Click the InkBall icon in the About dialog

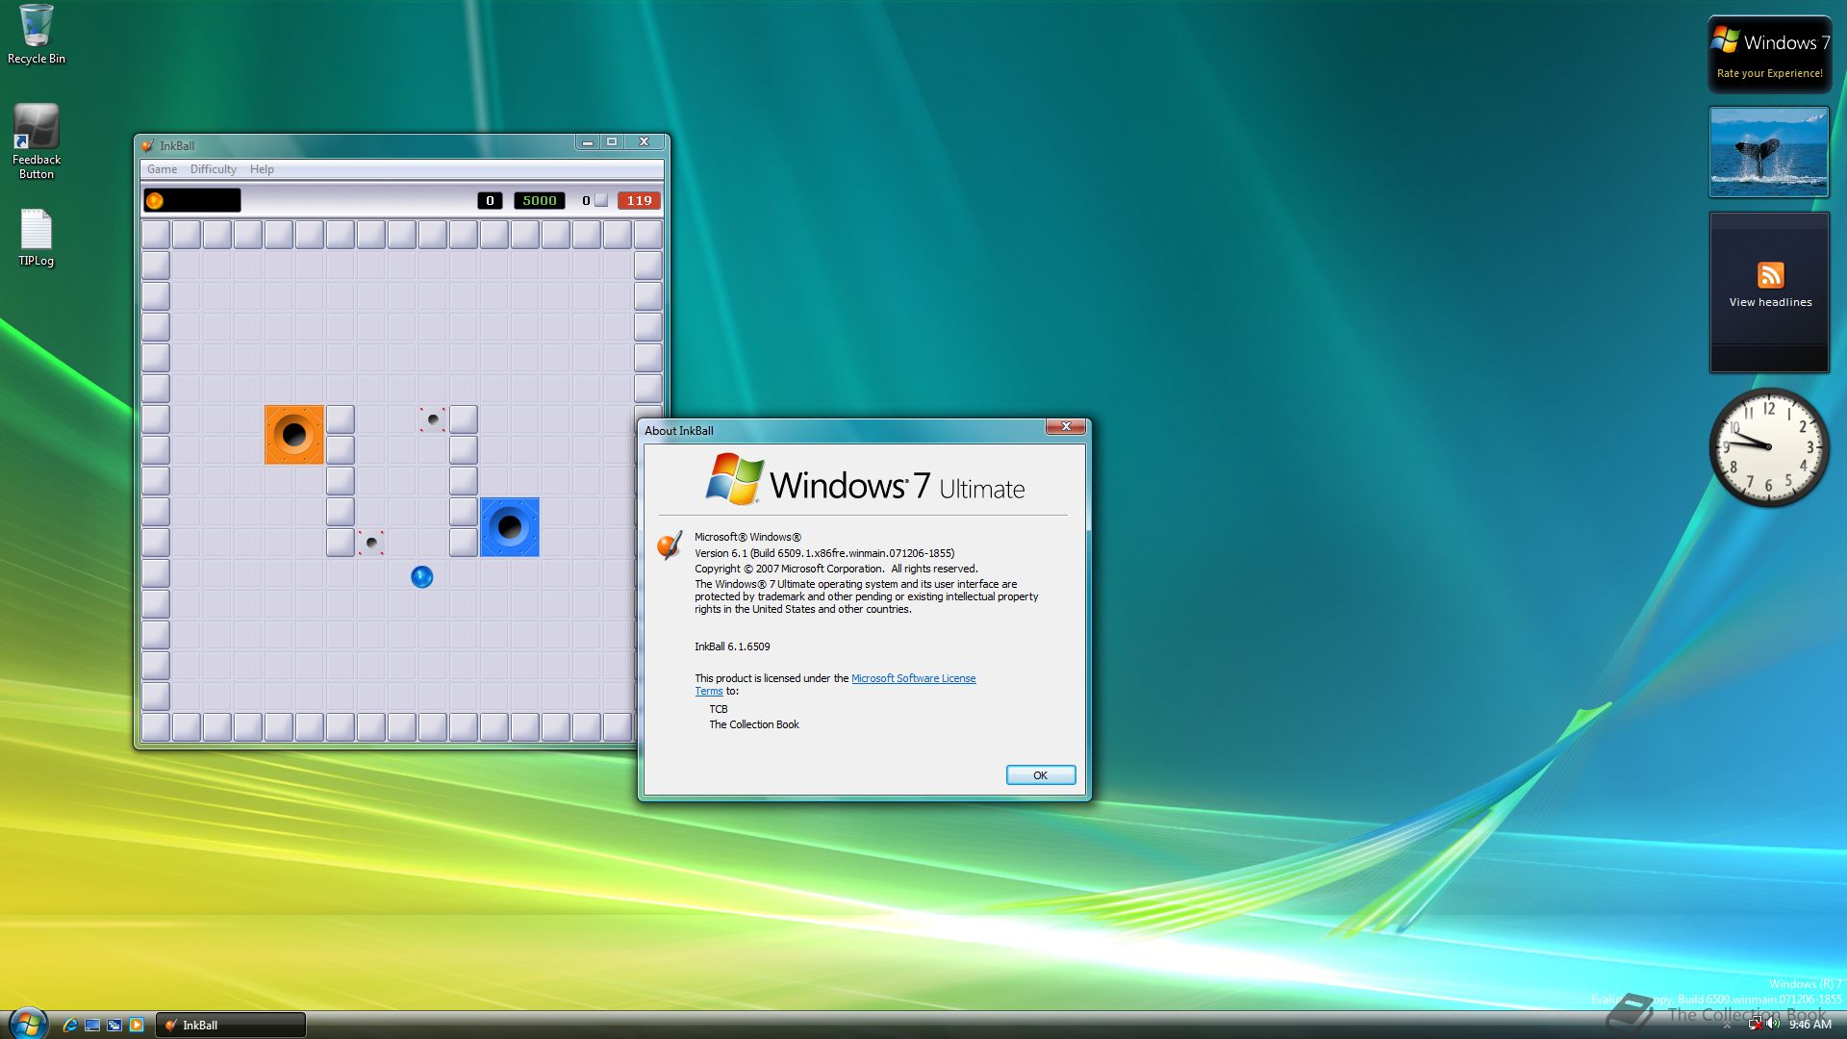670,545
